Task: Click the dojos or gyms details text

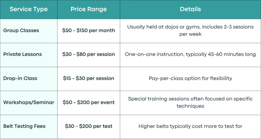Action: pyautogui.click(x=190, y=31)
